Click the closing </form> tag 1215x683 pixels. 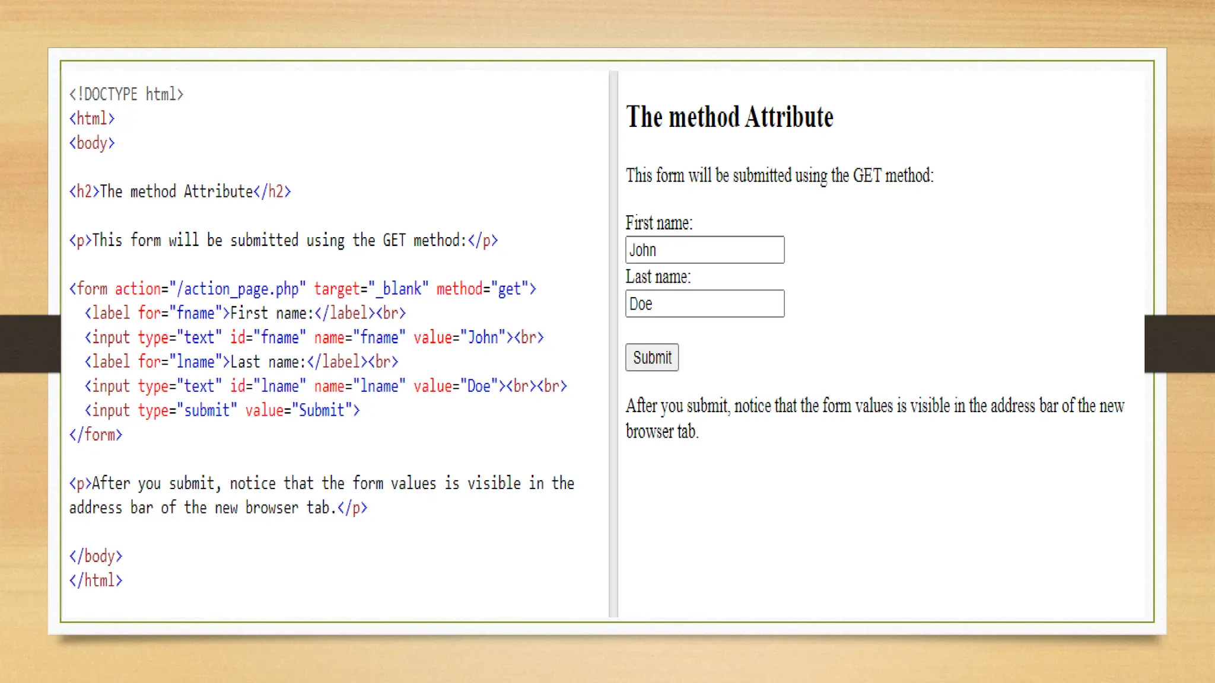[96, 435]
